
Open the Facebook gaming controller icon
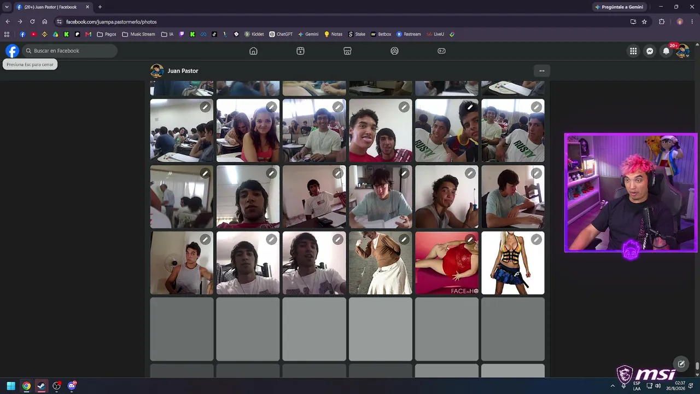point(441,51)
